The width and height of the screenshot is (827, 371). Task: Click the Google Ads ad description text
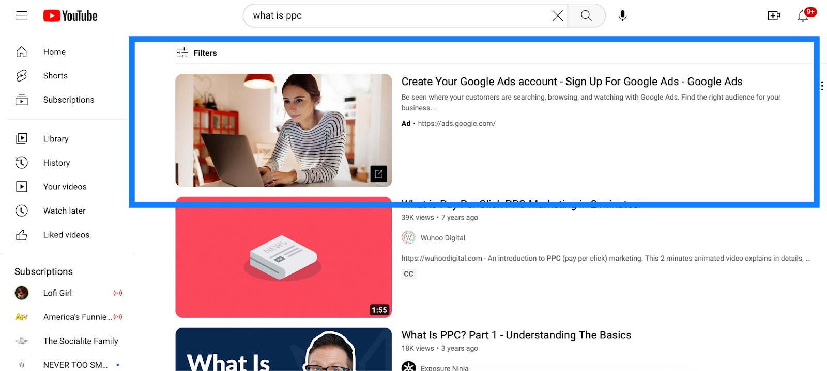click(591, 102)
